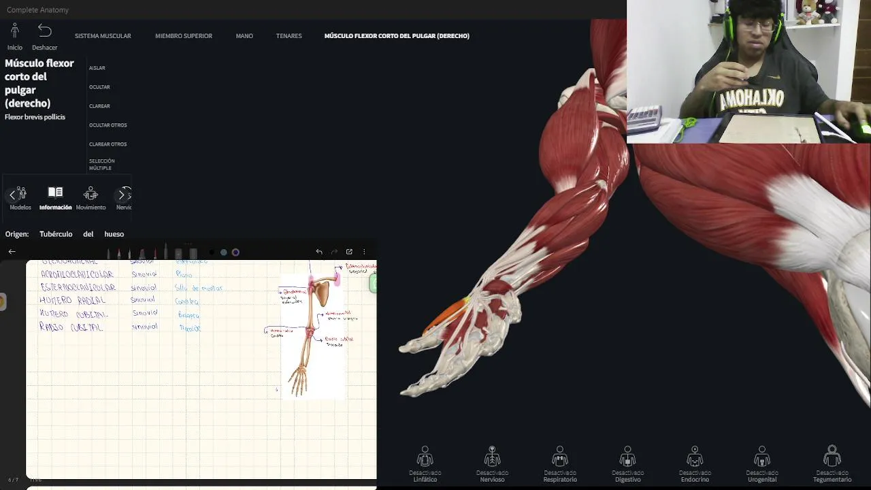871x490 pixels.
Task: Open the notes share/export icon
Action: click(349, 252)
